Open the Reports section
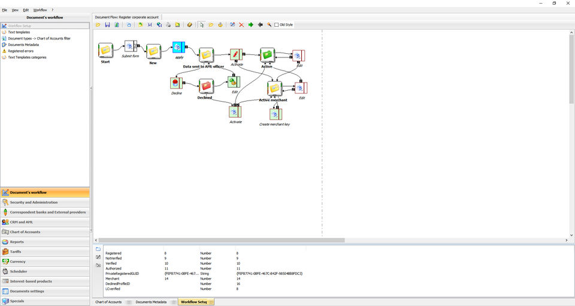 point(45,241)
